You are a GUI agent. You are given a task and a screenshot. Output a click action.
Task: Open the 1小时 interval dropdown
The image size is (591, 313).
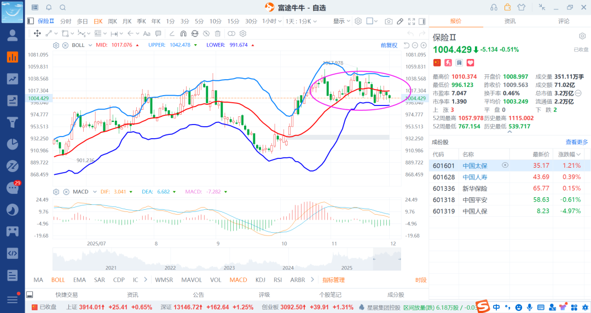click(x=269, y=21)
